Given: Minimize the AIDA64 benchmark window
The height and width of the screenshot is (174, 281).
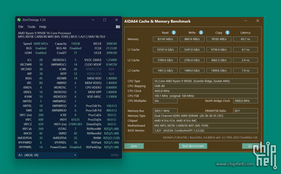Looking at the screenshot, I should [245, 21].
